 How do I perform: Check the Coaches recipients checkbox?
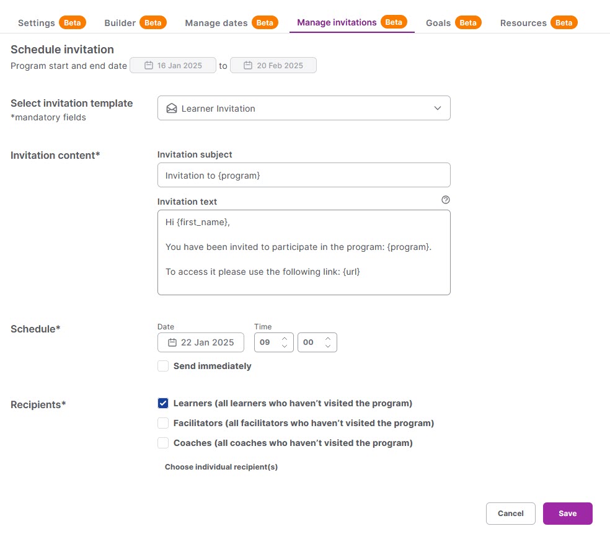pyautogui.click(x=163, y=443)
